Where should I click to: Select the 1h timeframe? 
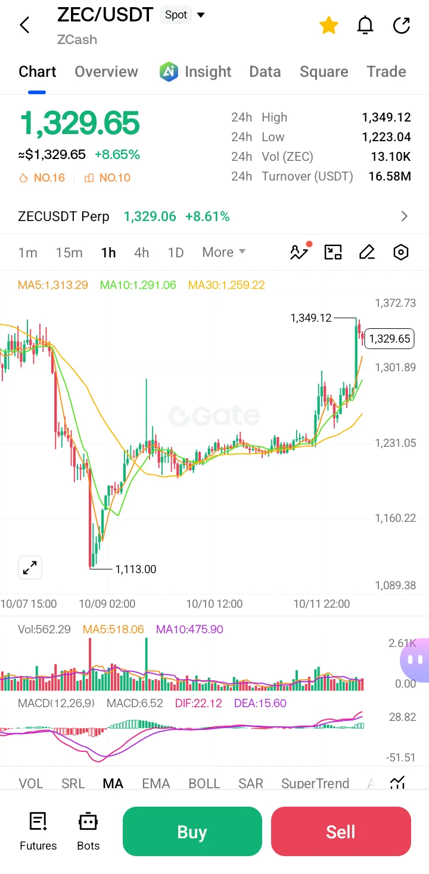[108, 253]
